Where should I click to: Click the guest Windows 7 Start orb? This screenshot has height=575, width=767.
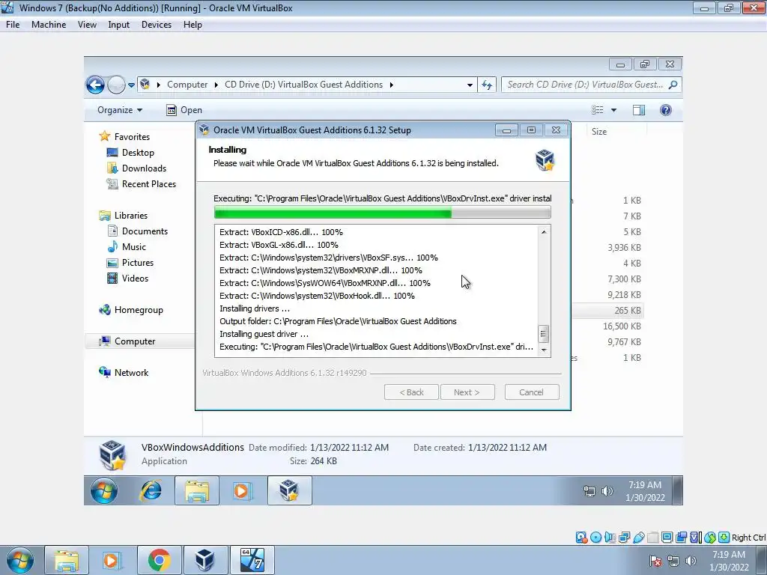coord(103,490)
